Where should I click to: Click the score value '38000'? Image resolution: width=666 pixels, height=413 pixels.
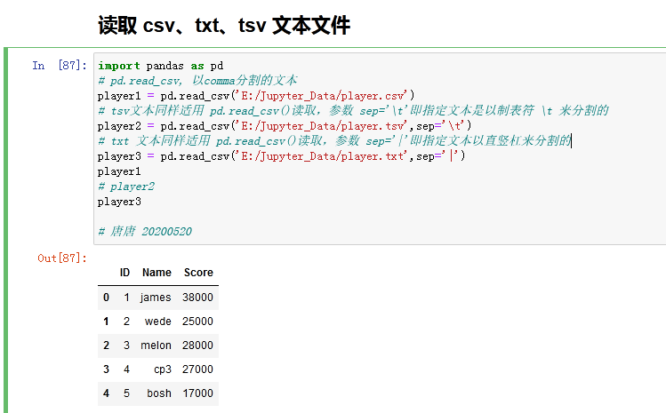click(197, 298)
